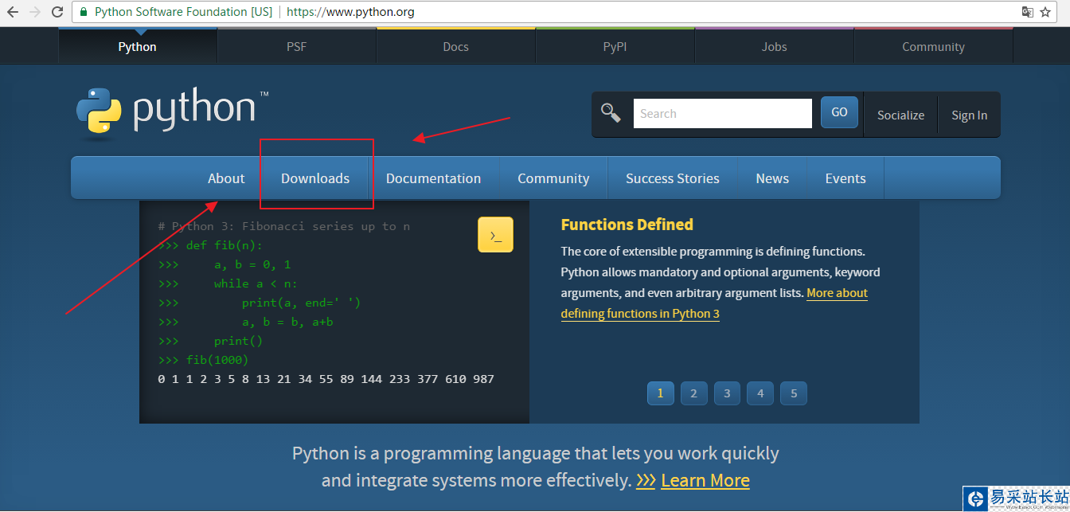The height and width of the screenshot is (512, 1070).
Task: Open the PSF top tab
Action: pos(297,46)
